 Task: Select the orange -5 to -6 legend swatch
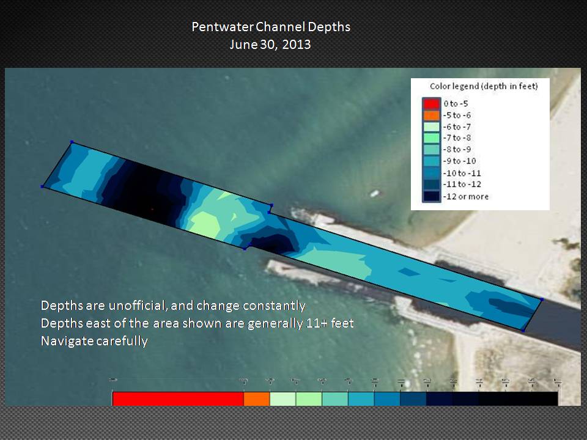[x=431, y=116]
